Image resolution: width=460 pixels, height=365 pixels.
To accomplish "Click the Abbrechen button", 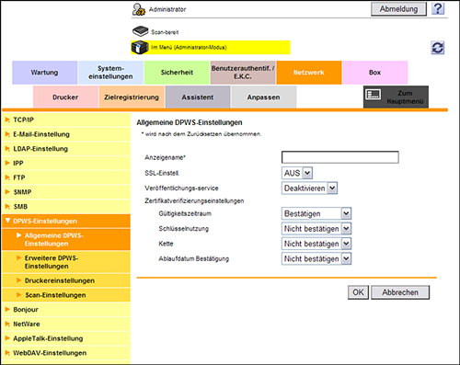I will point(400,292).
